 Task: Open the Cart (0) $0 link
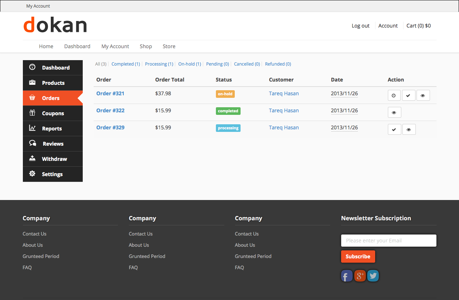click(x=419, y=26)
